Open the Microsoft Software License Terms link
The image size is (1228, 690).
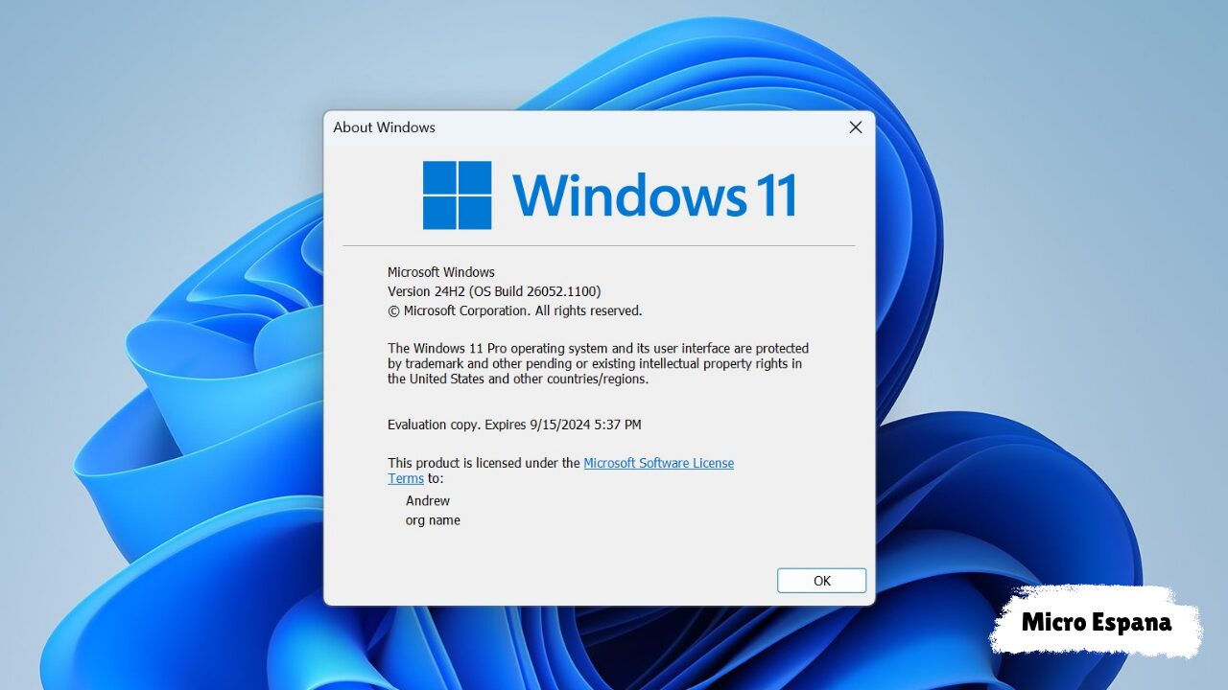click(658, 463)
